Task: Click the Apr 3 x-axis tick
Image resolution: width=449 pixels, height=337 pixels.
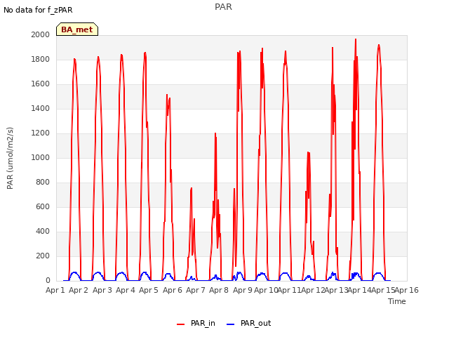Action: [x=102, y=290]
